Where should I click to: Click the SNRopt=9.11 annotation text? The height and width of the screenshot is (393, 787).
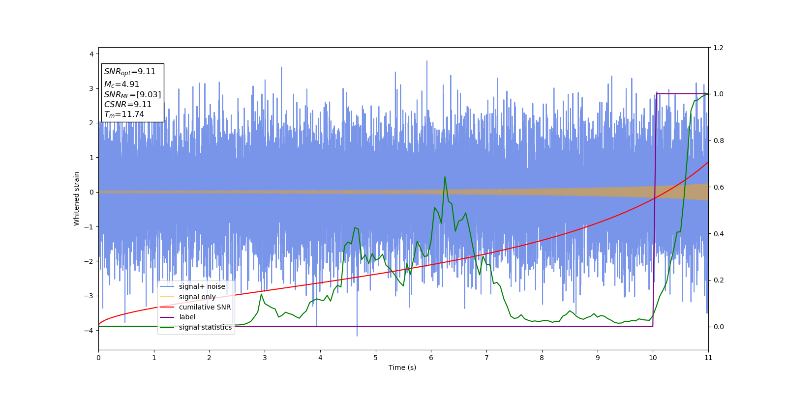tap(130, 72)
